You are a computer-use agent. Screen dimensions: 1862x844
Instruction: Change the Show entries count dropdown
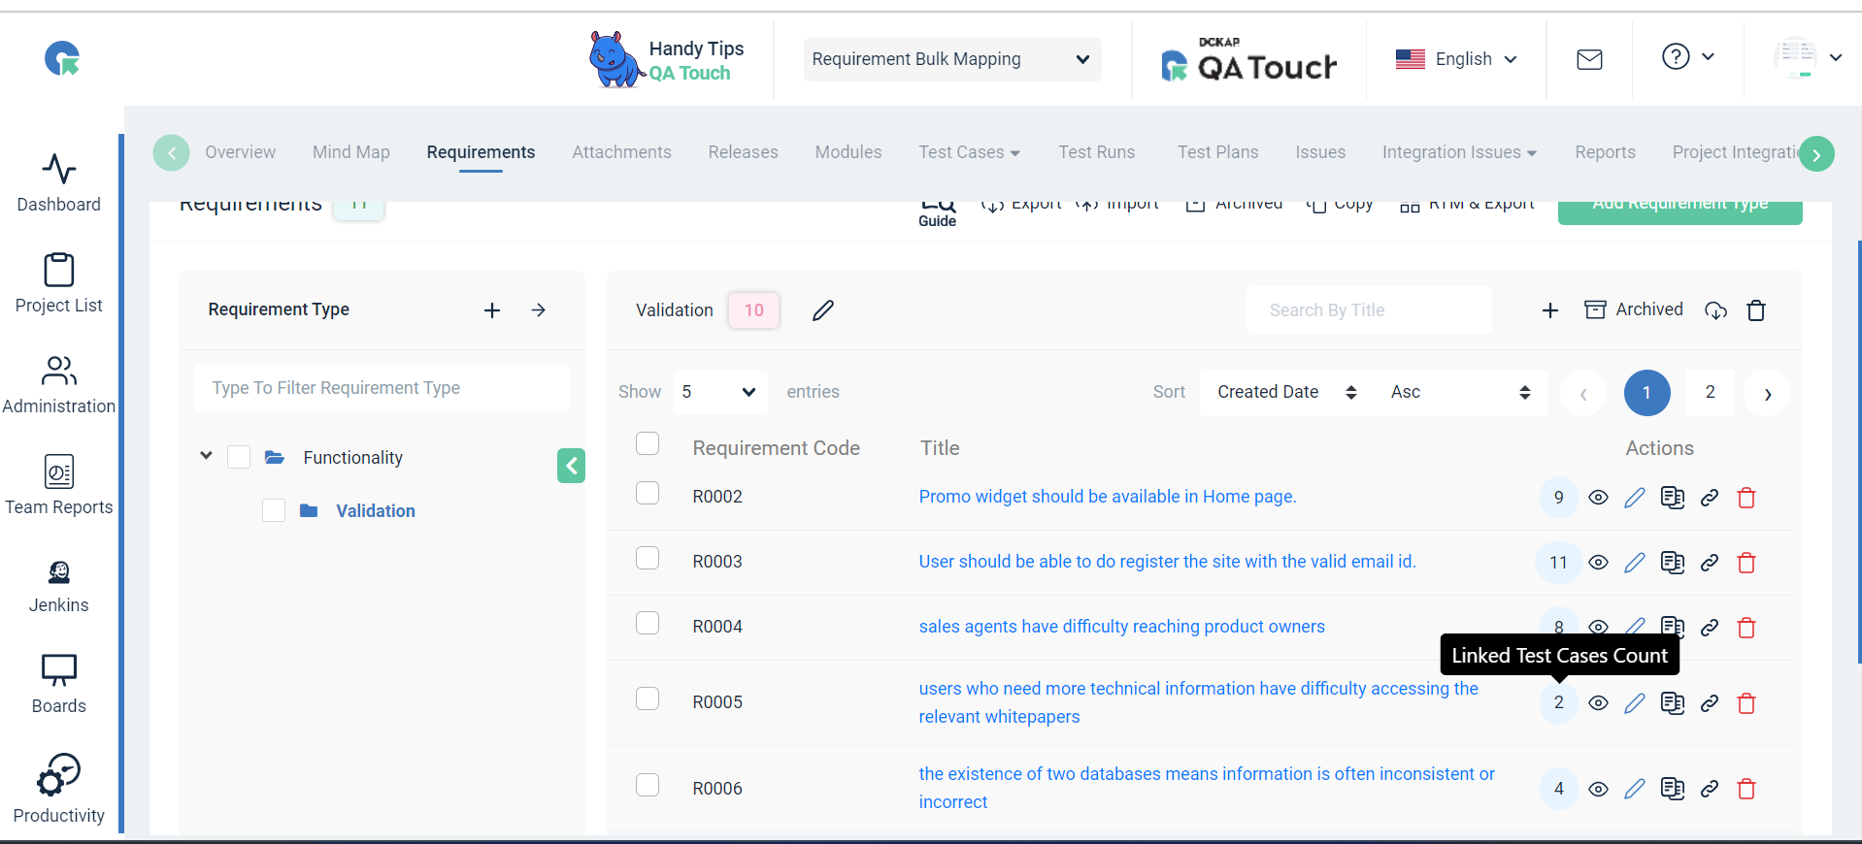pyautogui.click(x=719, y=392)
